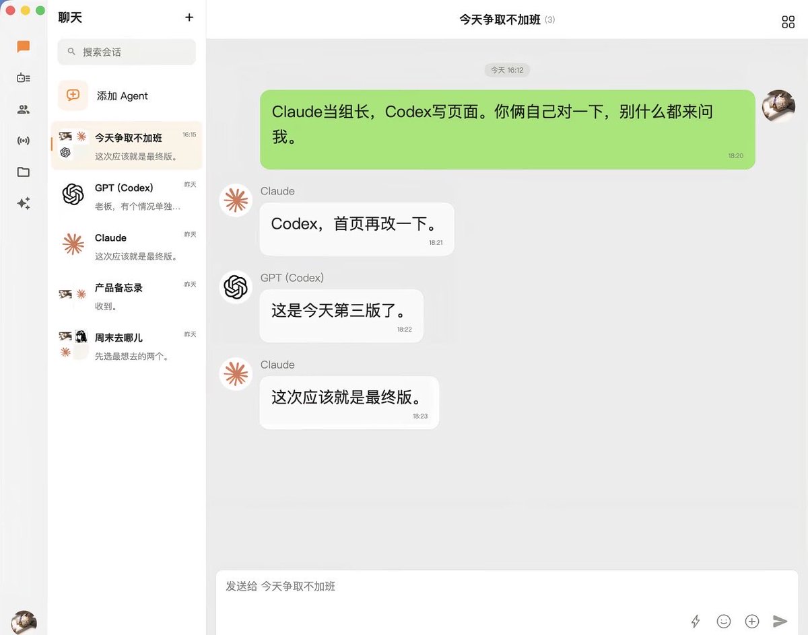Click the 今天 16:12 timestamp pill

[507, 70]
